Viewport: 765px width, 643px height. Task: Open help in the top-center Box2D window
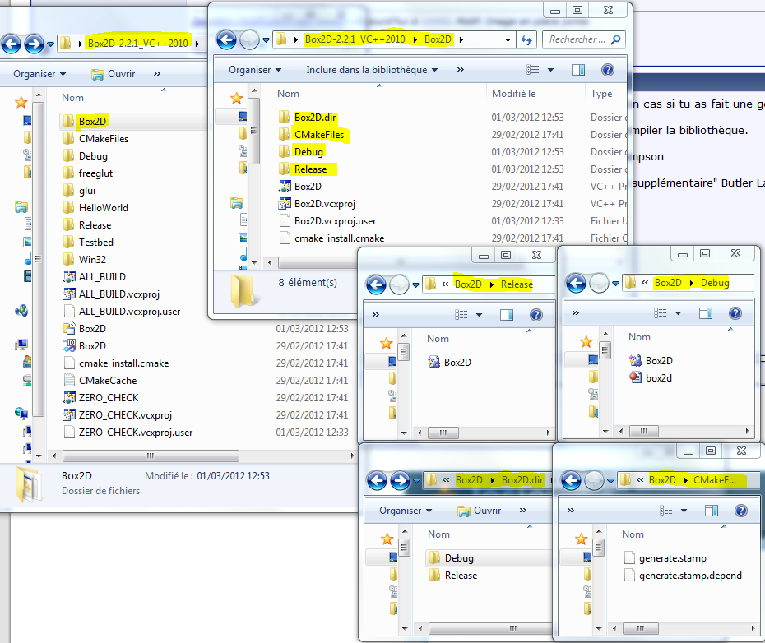pyautogui.click(x=607, y=70)
